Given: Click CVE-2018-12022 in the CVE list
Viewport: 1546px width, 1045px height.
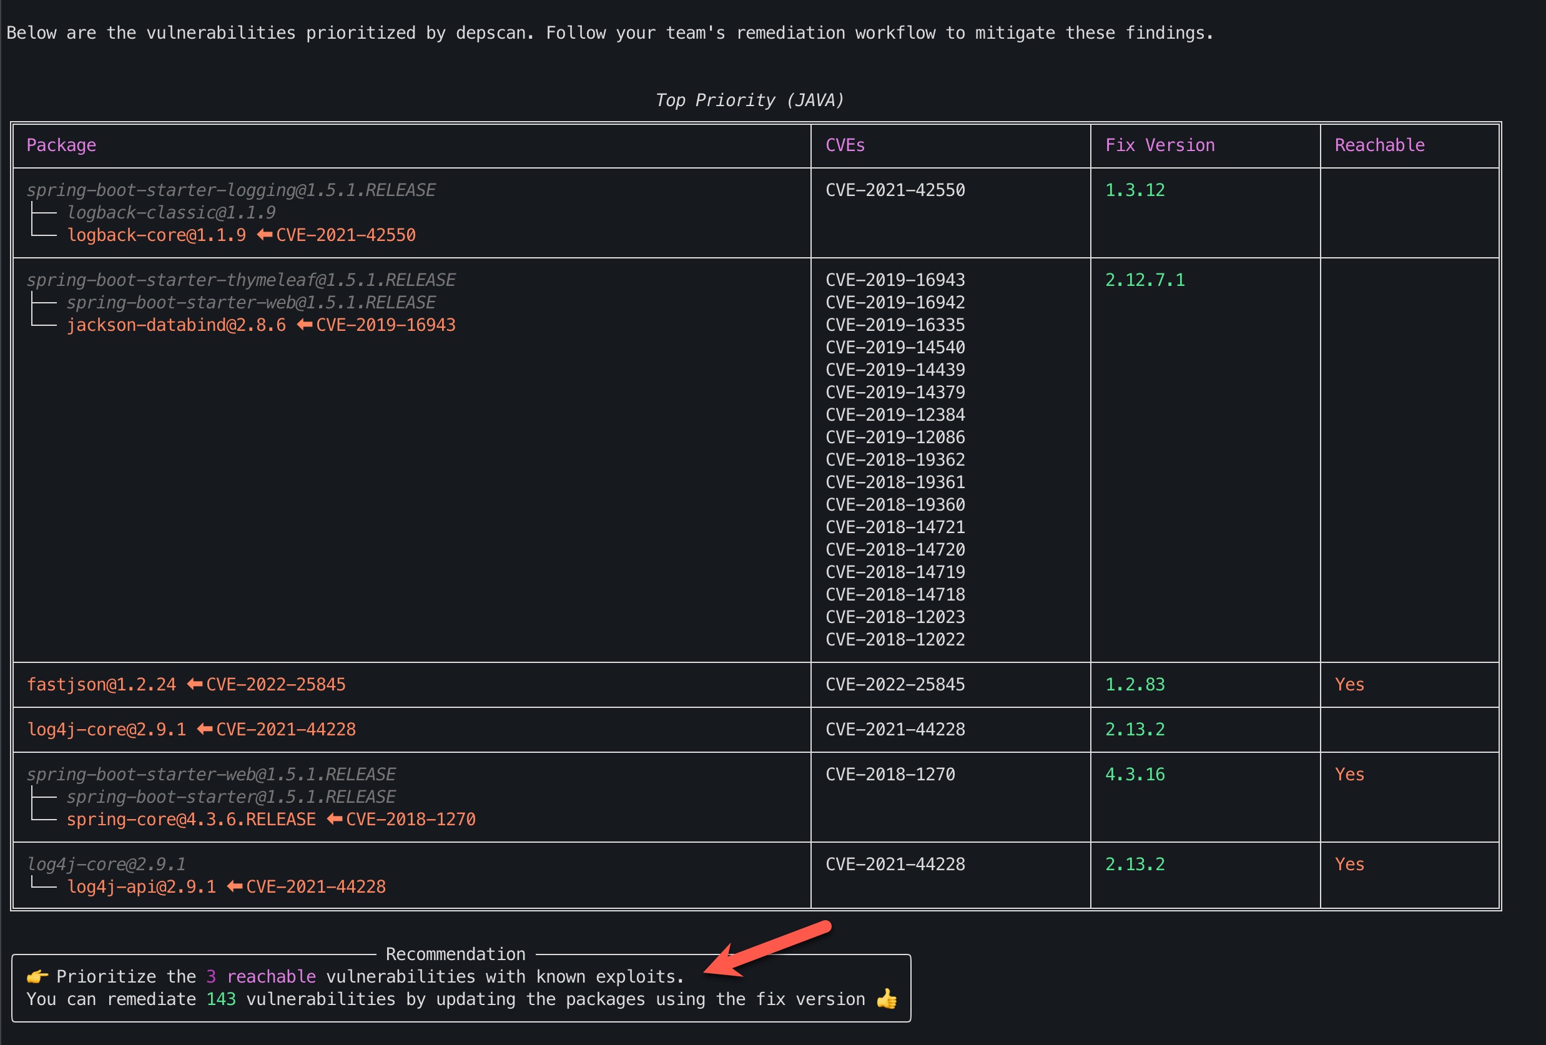Looking at the screenshot, I should coord(895,640).
